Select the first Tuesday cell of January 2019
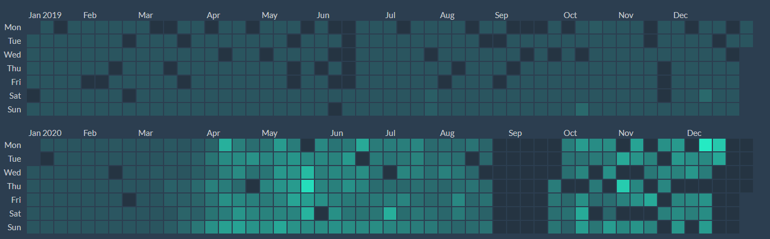The height and width of the screenshot is (239, 770). click(x=33, y=41)
